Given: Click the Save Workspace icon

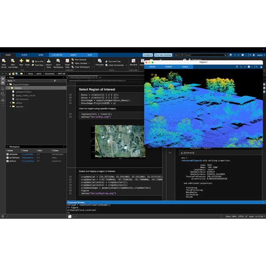Looking at the screenshot, I should coord(58,61).
